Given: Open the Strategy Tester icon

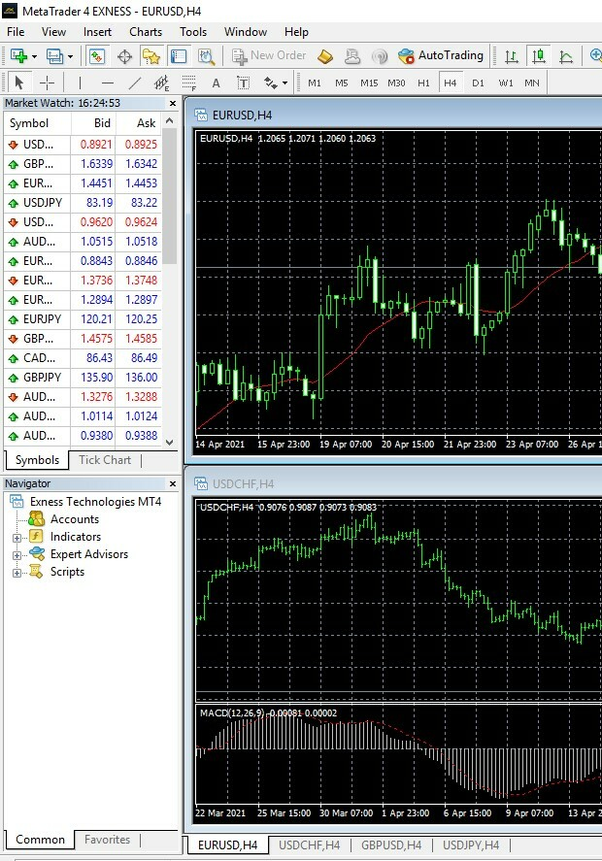Looking at the screenshot, I should click(206, 56).
